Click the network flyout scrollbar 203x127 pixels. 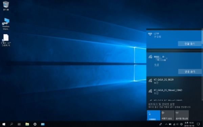(x=202, y=65)
